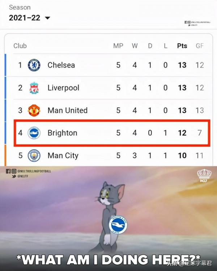Viewport: 217px width, 271px height.
Task: Click the Facebook icon above the cartoon
Action: (8, 171)
